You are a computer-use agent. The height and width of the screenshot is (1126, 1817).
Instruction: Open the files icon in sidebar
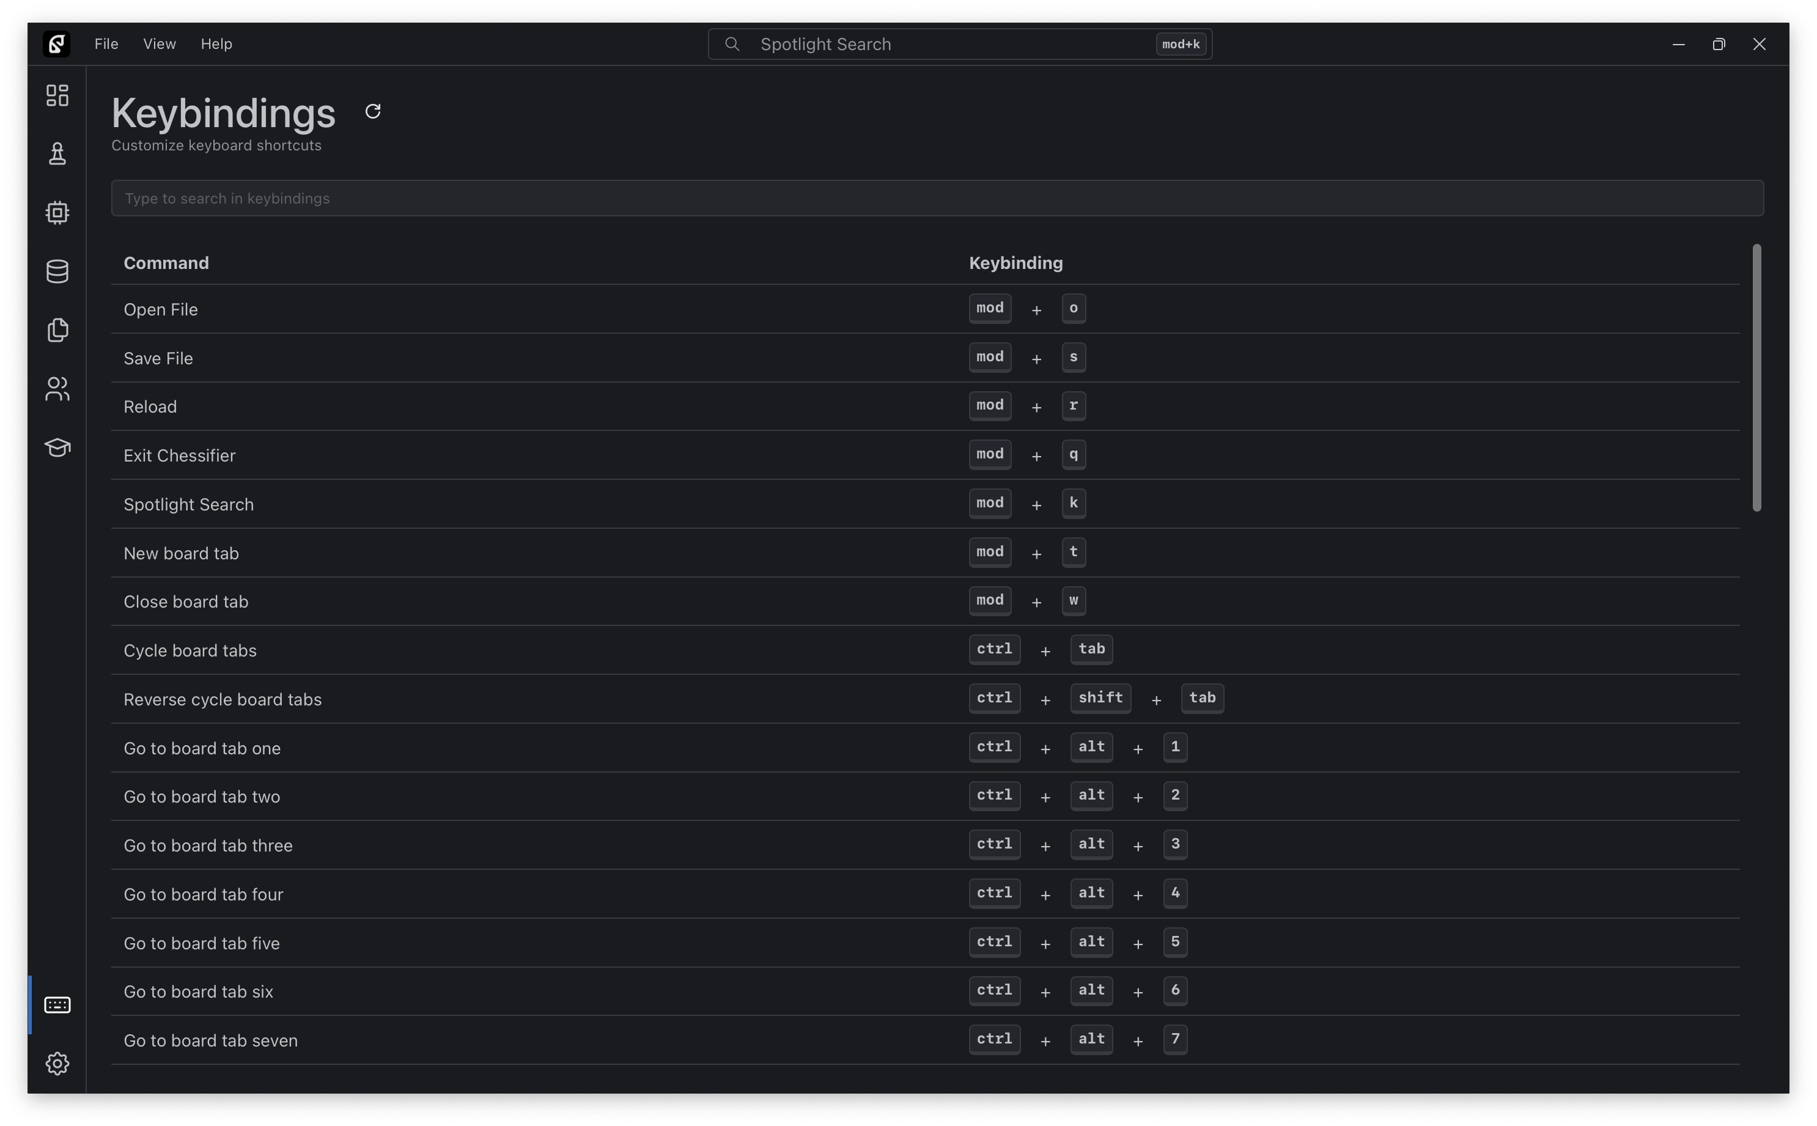pos(57,330)
